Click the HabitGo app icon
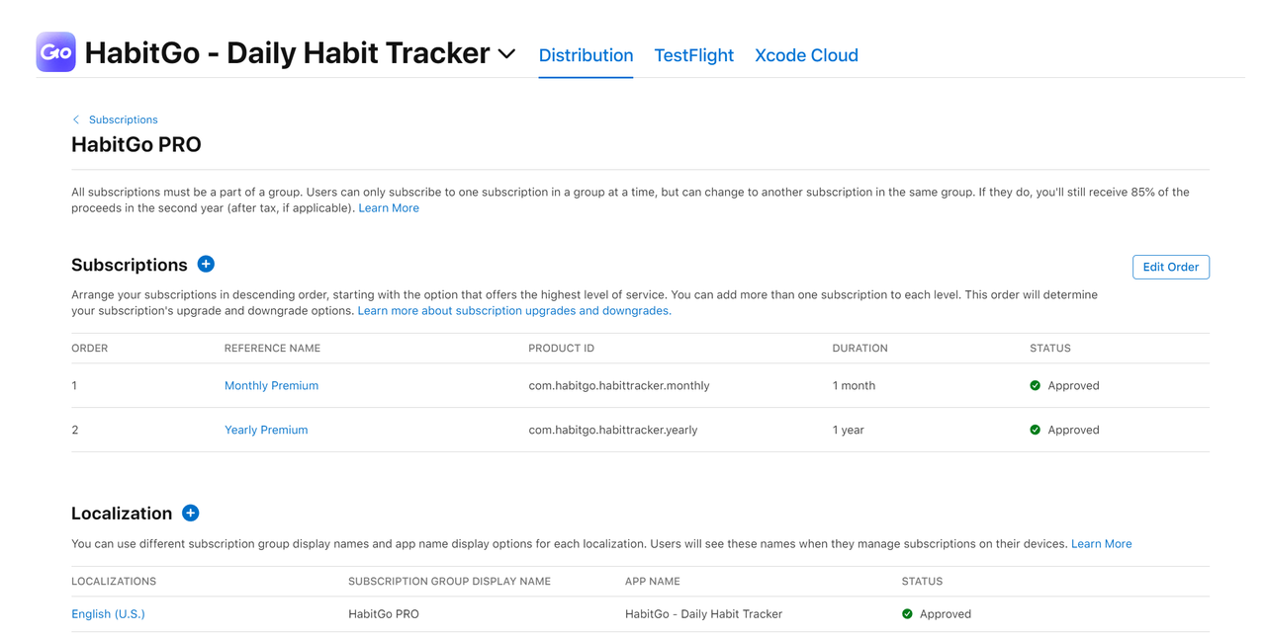Viewport: 1266px width, 638px height. tap(55, 52)
